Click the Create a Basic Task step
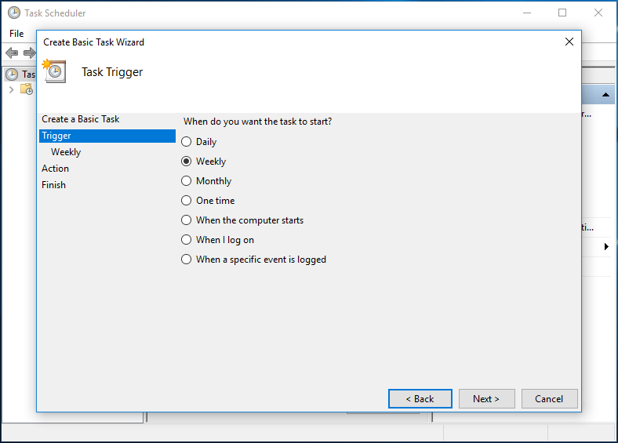 [80, 119]
